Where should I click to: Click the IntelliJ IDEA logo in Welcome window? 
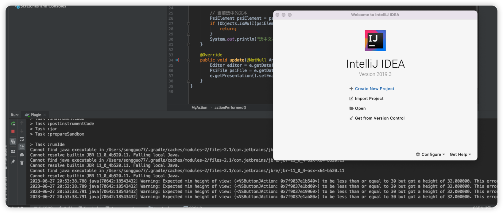point(375,41)
